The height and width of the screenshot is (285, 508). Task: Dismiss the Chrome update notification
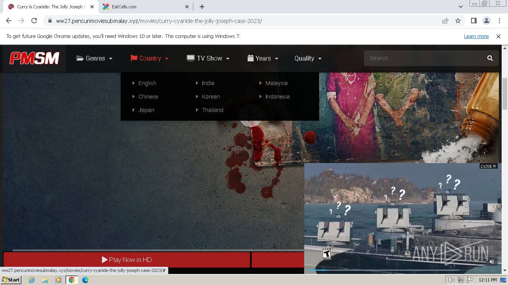click(498, 36)
